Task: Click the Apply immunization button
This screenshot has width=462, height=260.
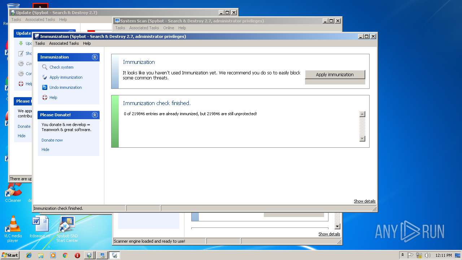Action: click(335, 74)
